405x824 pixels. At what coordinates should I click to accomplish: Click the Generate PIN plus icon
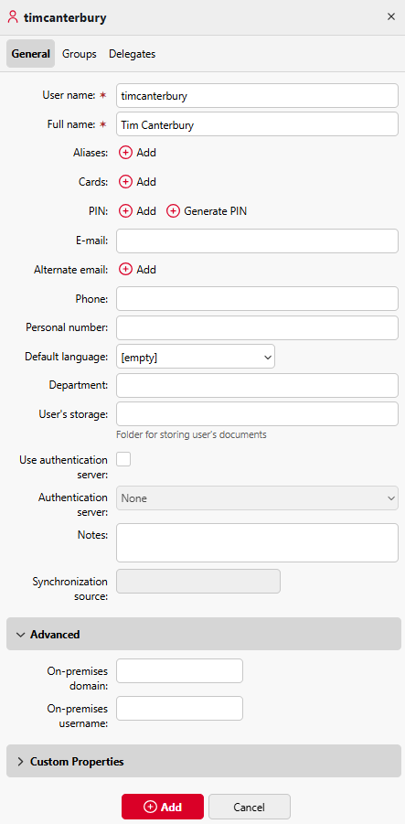[x=173, y=211]
